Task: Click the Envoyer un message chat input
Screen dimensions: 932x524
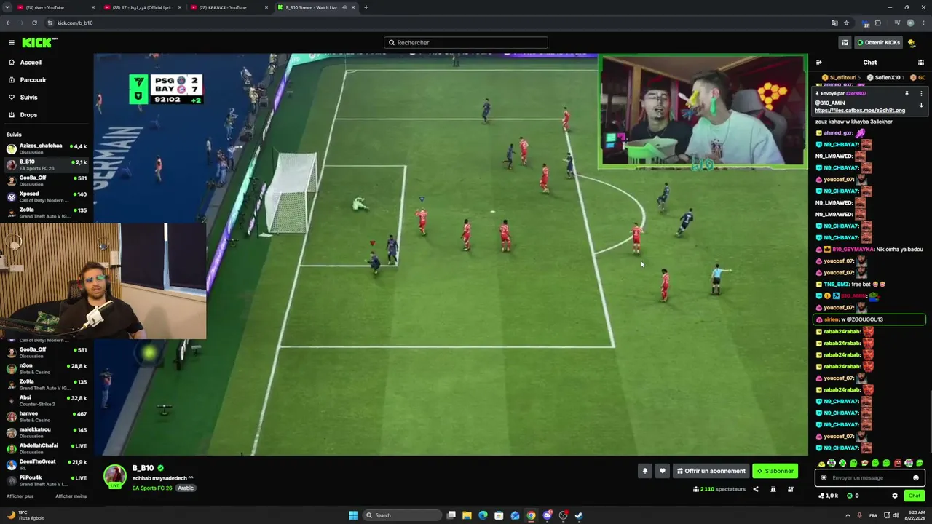Action: [870, 478]
